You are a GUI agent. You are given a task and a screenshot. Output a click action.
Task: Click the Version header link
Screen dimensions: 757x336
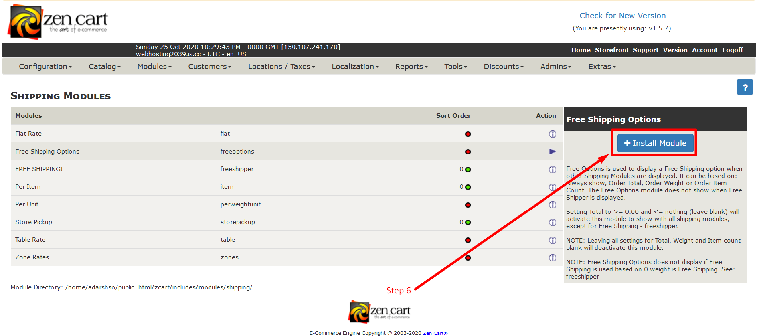675,50
